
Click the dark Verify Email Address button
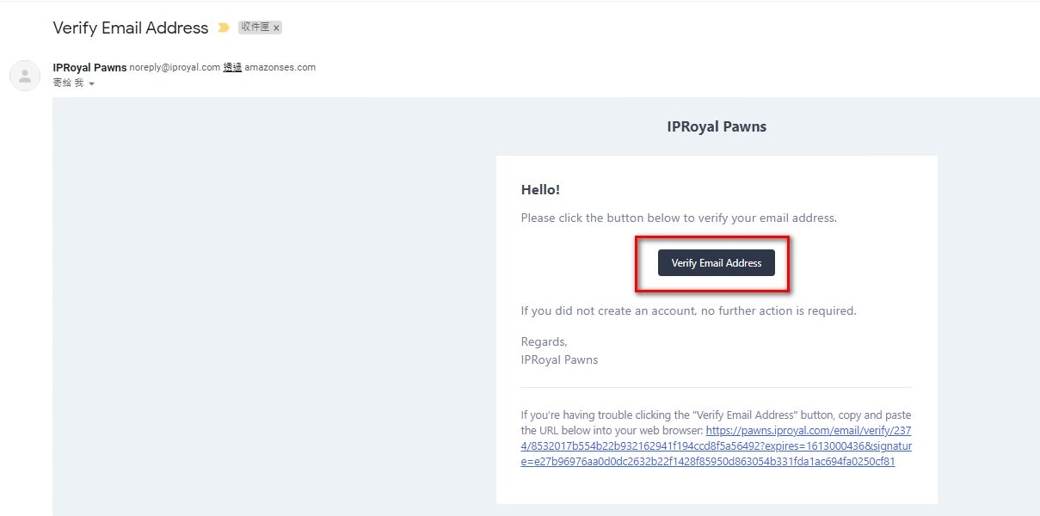(x=716, y=263)
